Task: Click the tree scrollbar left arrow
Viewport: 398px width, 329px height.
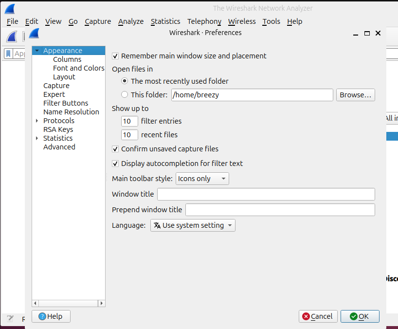Action: [x=36, y=303]
